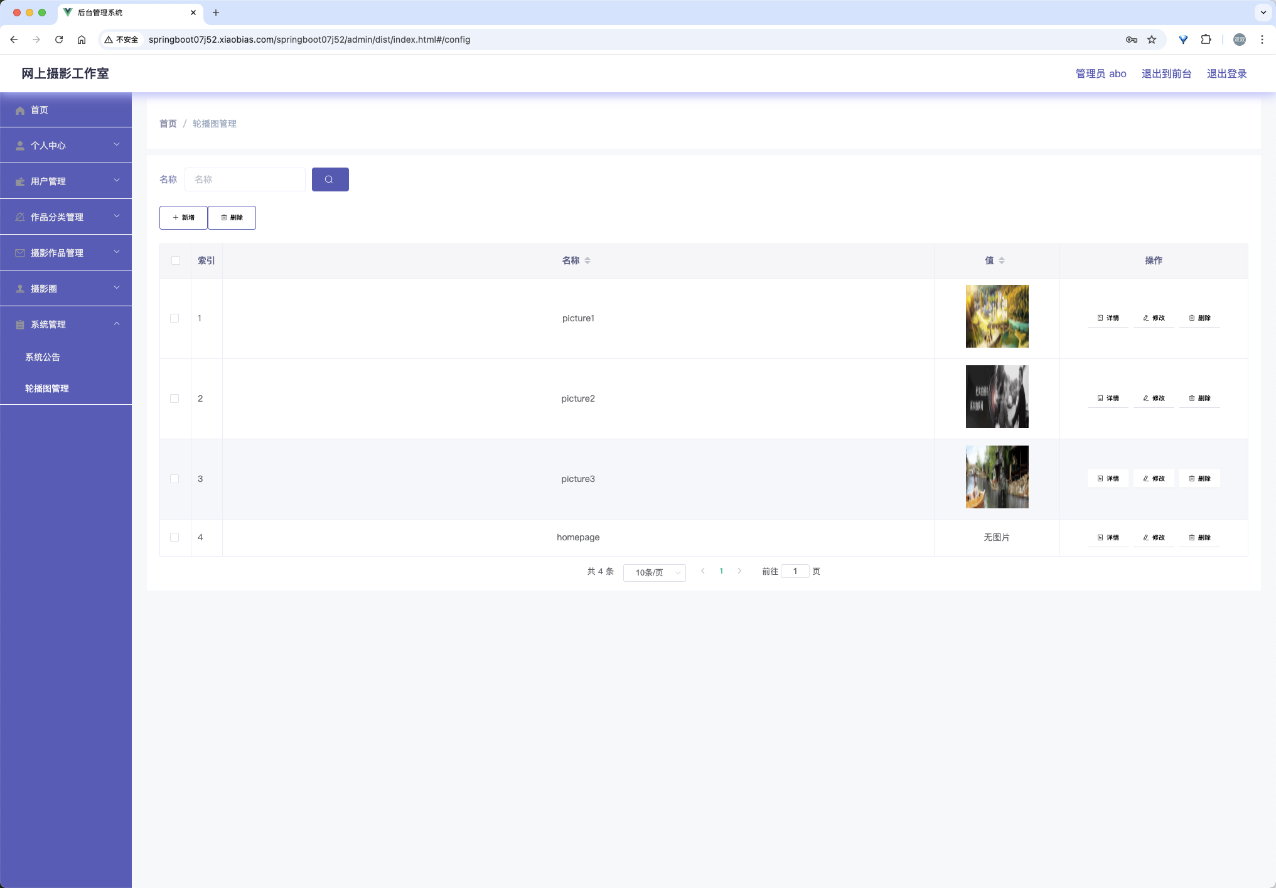Image resolution: width=1276 pixels, height=888 pixels.
Task: Open a new browser tab
Action: point(216,13)
